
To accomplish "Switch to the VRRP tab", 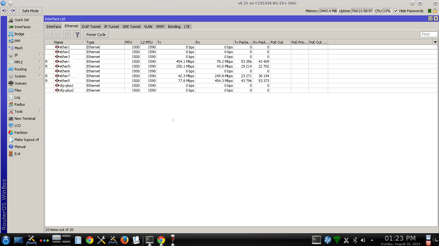I will 160,27.
